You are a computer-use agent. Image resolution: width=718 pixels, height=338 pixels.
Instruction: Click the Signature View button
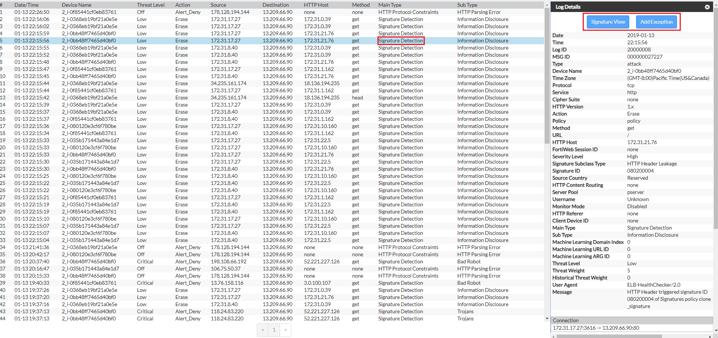click(x=607, y=22)
